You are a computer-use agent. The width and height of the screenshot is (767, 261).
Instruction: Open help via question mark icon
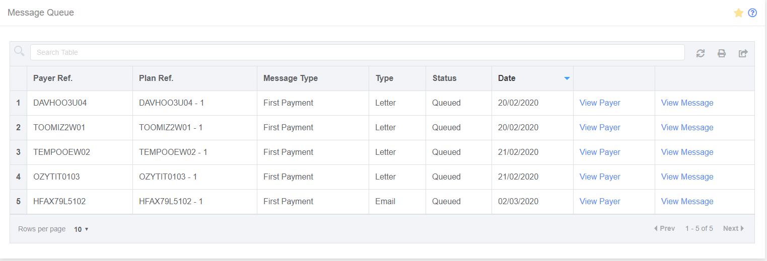point(752,13)
